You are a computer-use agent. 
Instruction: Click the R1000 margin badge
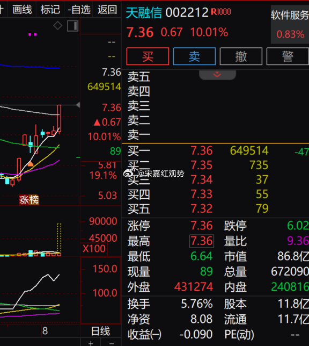(x=221, y=12)
